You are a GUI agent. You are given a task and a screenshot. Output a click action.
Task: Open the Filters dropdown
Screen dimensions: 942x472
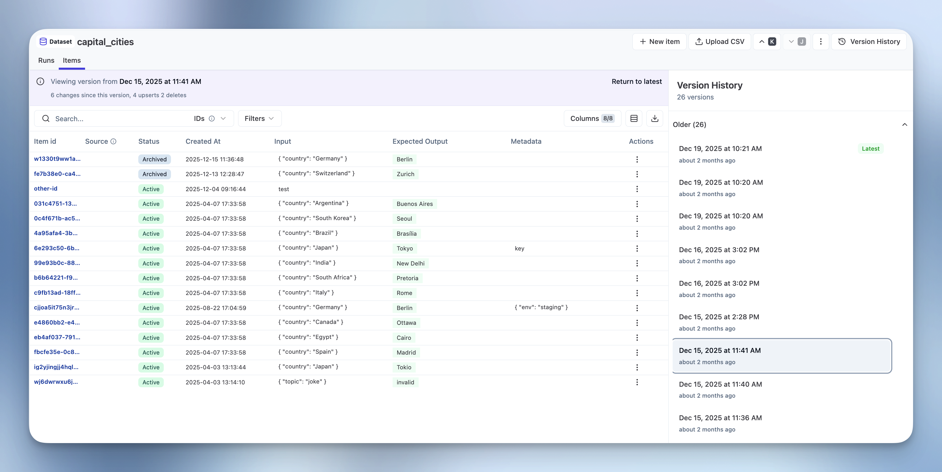pyautogui.click(x=259, y=118)
